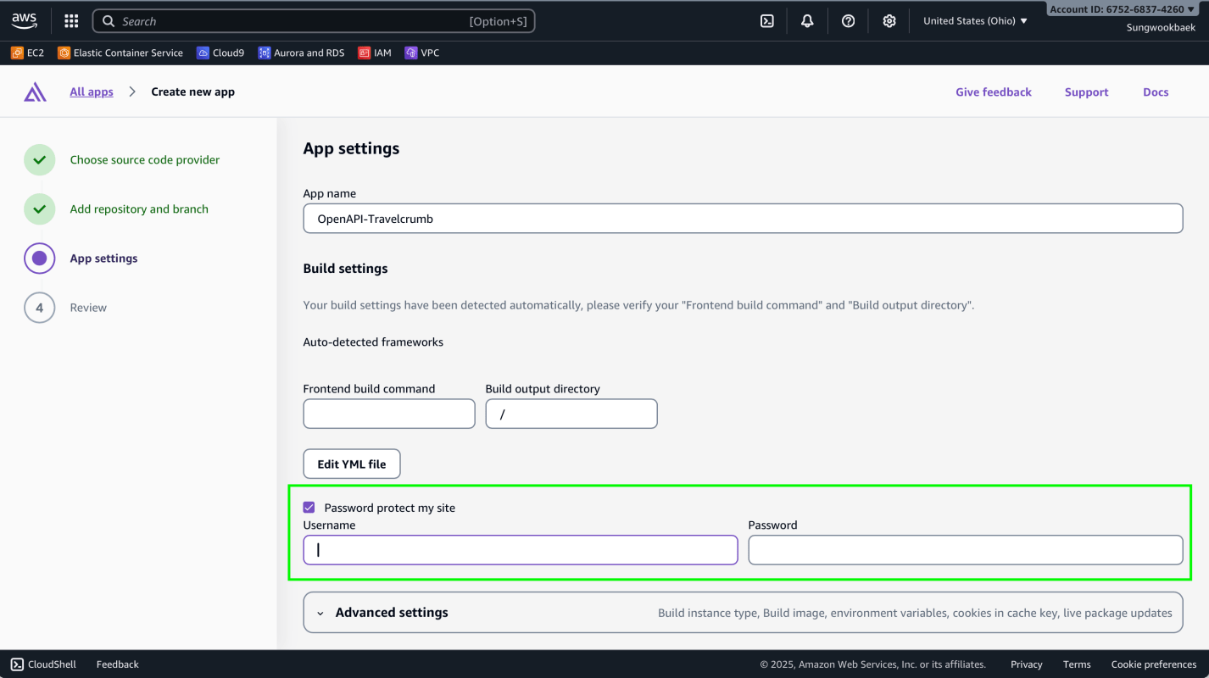Image resolution: width=1209 pixels, height=678 pixels.
Task: Open the help question mark icon
Action: (x=848, y=21)
